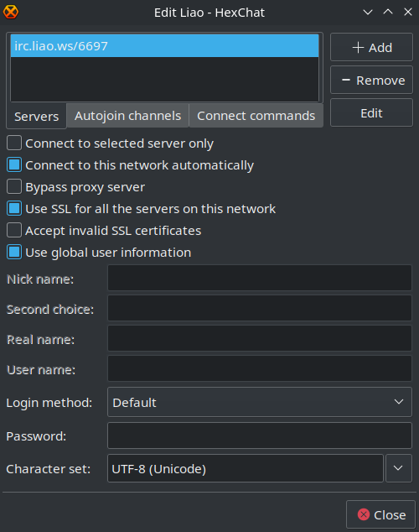The width and height of the screenshot is (419, 532).
Task: Switch to the Servers tab
Action: (37, 117)
